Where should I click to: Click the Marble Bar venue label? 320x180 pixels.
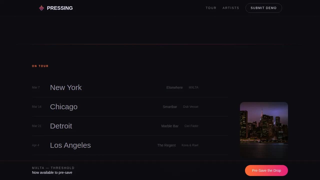pyautogui.click(x=170, y=126)
